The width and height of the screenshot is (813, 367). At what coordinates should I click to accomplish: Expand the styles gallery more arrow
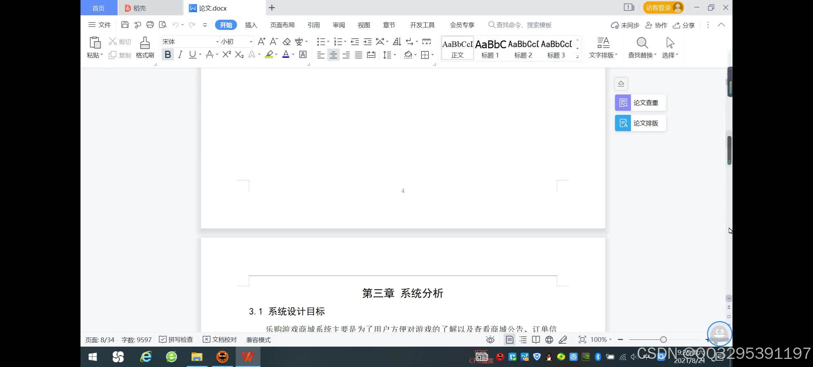point(577,57)
